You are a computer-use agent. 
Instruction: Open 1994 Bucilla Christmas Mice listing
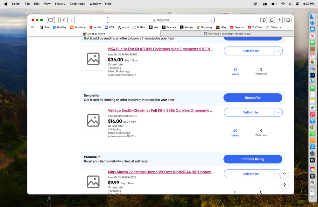(160, 49)
